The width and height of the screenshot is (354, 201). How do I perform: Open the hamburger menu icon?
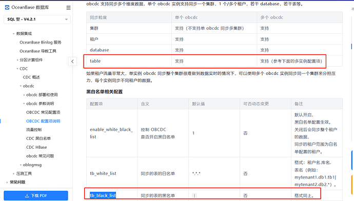pyautogui.click(x=68, y=8)
